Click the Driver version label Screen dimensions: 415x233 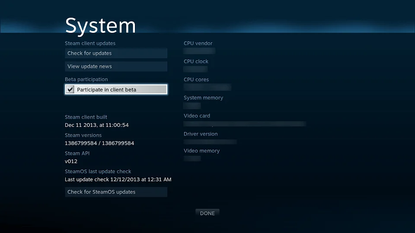pos(201,134)
